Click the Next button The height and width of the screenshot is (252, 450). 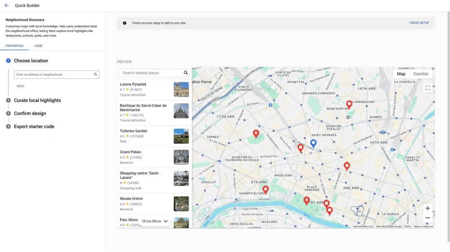[21, 86]
